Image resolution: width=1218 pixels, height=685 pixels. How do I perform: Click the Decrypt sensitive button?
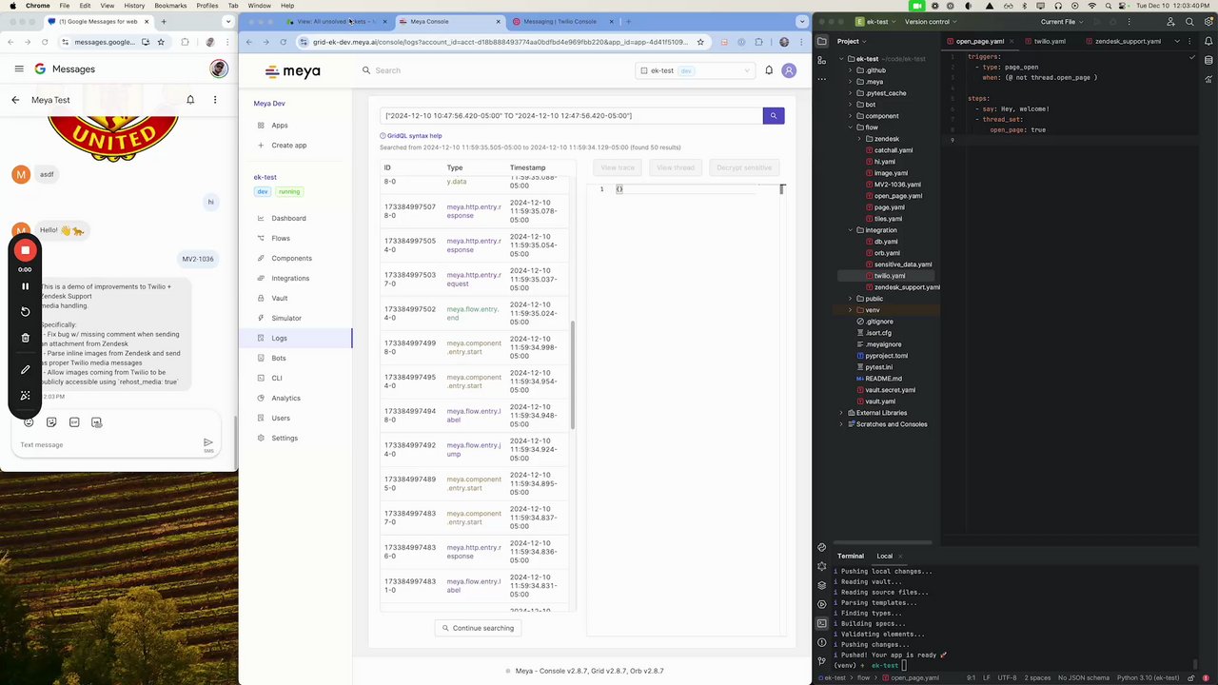point(744,167)
